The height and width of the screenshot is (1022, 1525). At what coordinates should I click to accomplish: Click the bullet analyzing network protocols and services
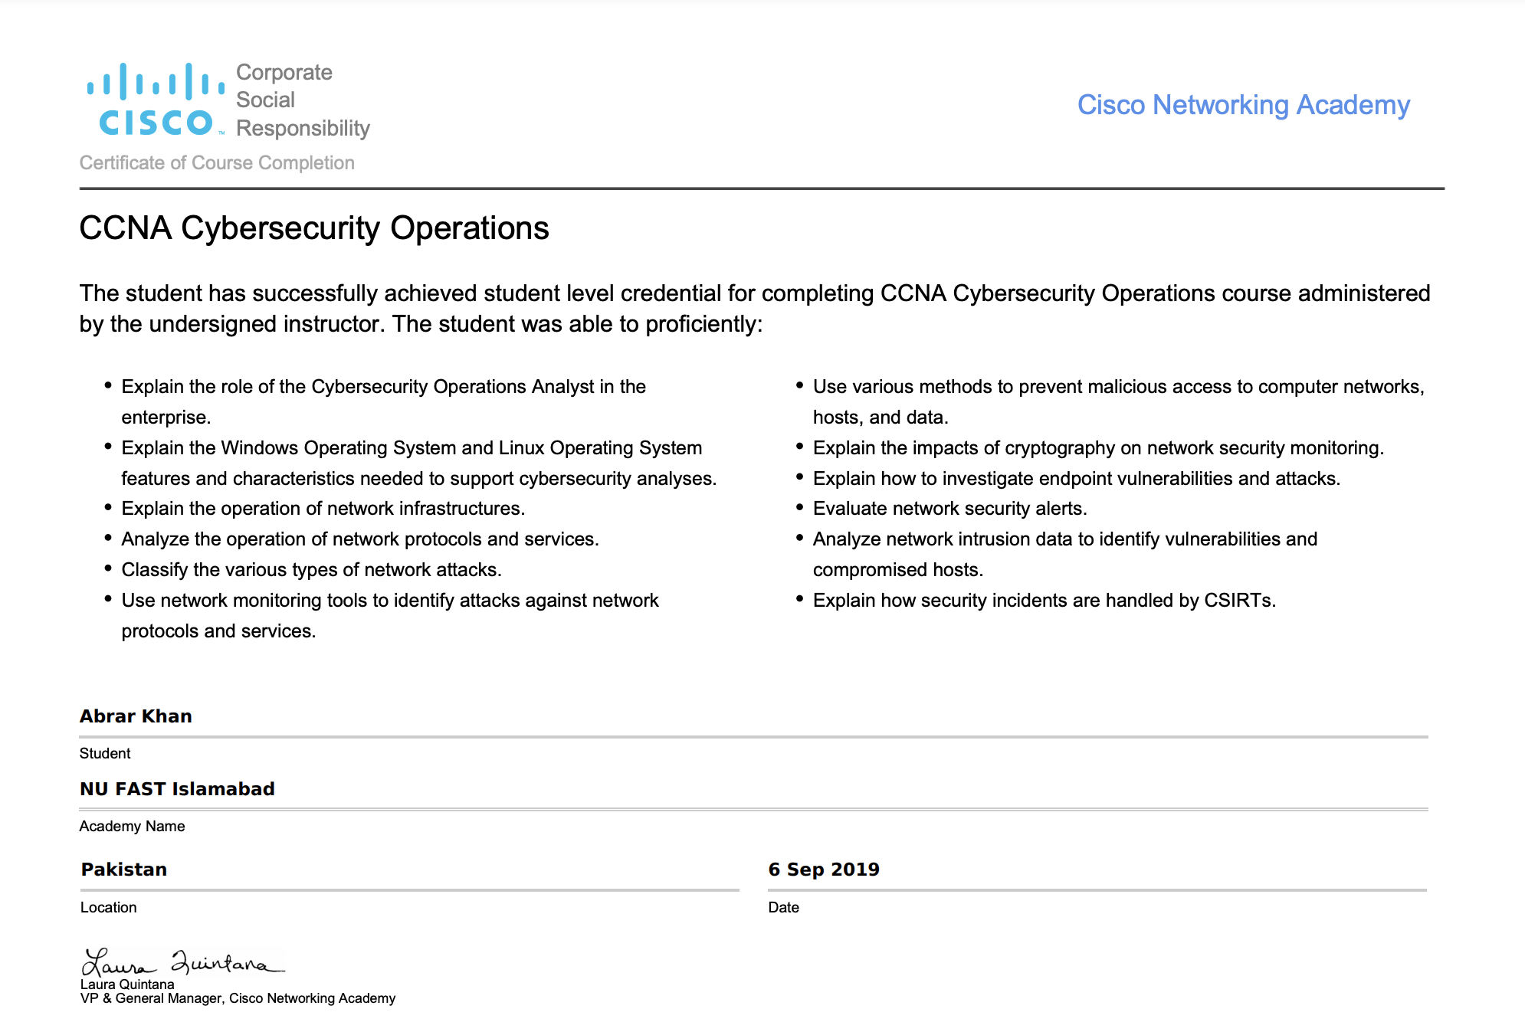tap(359, 539)
